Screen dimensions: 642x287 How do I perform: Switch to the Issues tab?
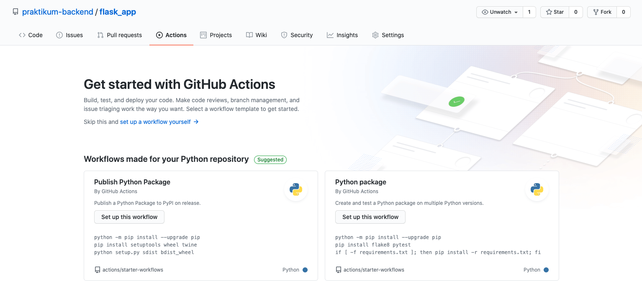(x=69, y=35)
